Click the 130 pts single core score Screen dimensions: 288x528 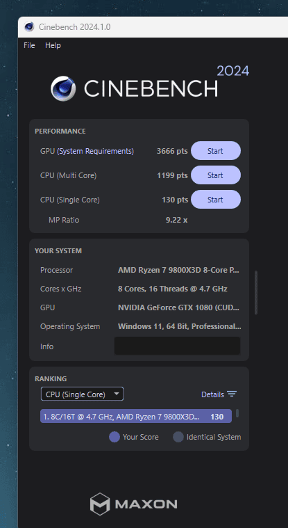click(175, 200)
